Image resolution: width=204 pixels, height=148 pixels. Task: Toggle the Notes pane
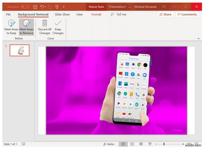(x=109, y=144)
